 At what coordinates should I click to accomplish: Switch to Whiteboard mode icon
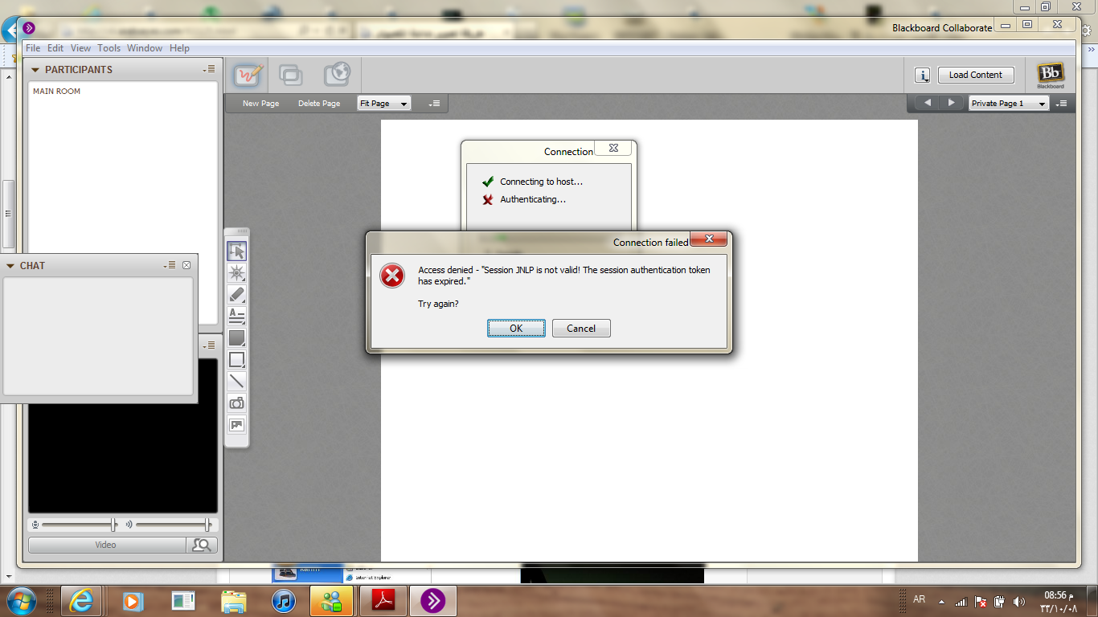(248, 75)
